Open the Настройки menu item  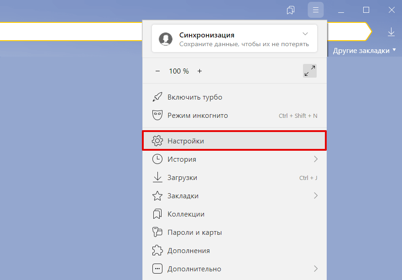[186, 141]
